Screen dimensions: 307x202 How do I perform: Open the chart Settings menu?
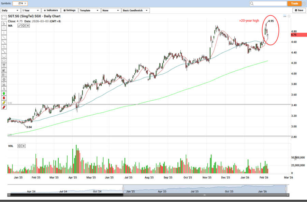pyautogui.click(x=69, y=10)
